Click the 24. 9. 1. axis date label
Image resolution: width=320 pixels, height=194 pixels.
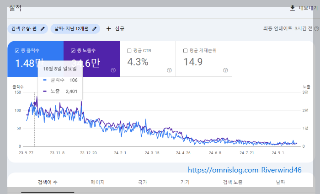click(x=278, y=153)
